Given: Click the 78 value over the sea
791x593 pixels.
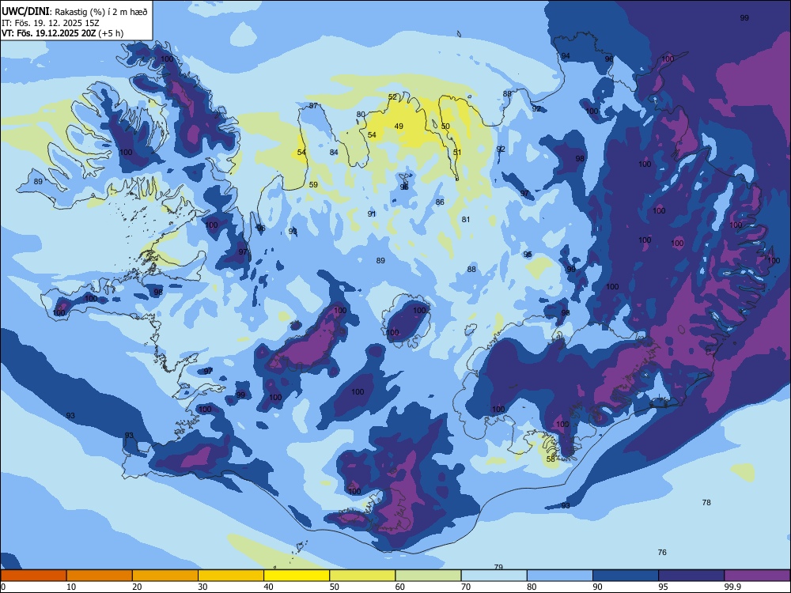Looking at the screenshot, I should pos(706,502).
